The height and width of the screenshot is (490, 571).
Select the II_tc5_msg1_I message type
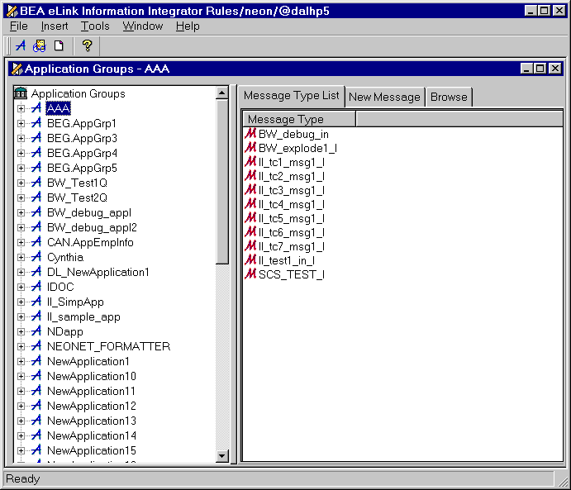pyautogui.click(x=292, y=218)
